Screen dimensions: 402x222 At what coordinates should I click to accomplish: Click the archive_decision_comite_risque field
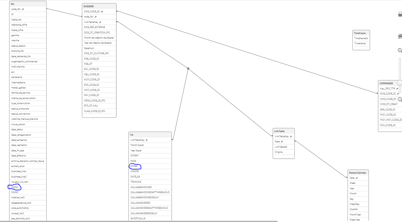point(28,161)
